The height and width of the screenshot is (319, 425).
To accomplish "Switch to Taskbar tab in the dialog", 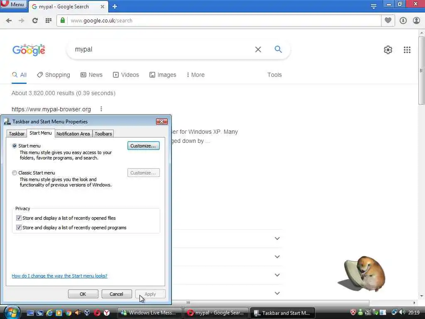I will [x=17, y=134].
